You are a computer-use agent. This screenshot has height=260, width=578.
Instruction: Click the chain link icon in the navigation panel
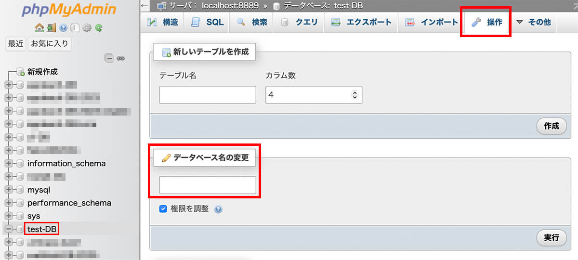pos(121,58)
